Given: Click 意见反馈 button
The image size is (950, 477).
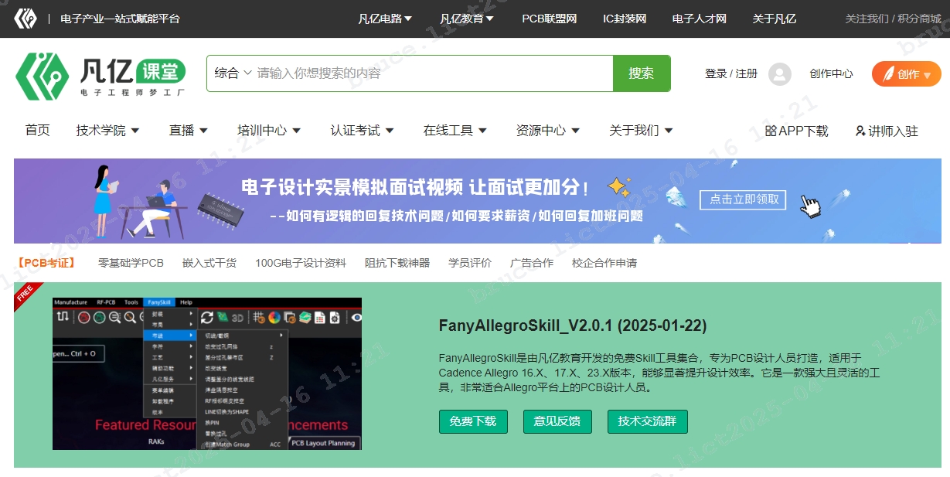Looking at the screenshot, I should tap(557, 421).
